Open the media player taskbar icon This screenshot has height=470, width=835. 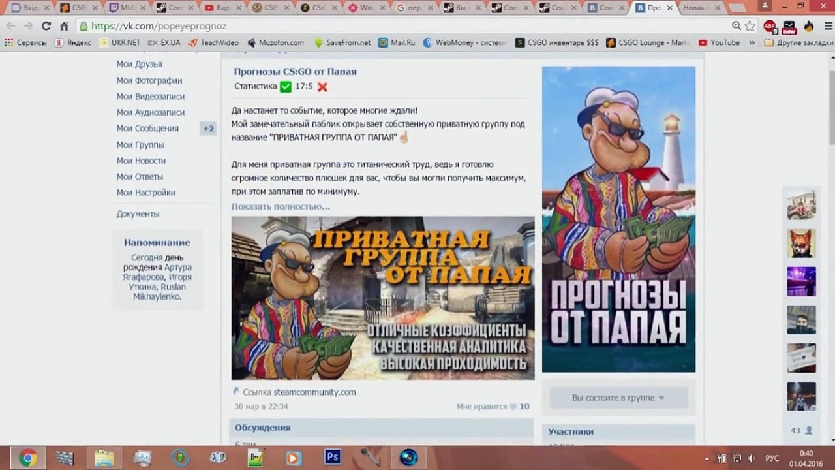coord(294,458)
